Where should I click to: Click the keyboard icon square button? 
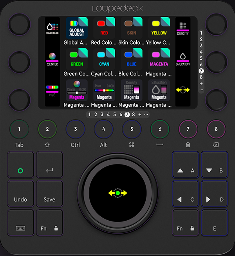(x=21, y=223)
